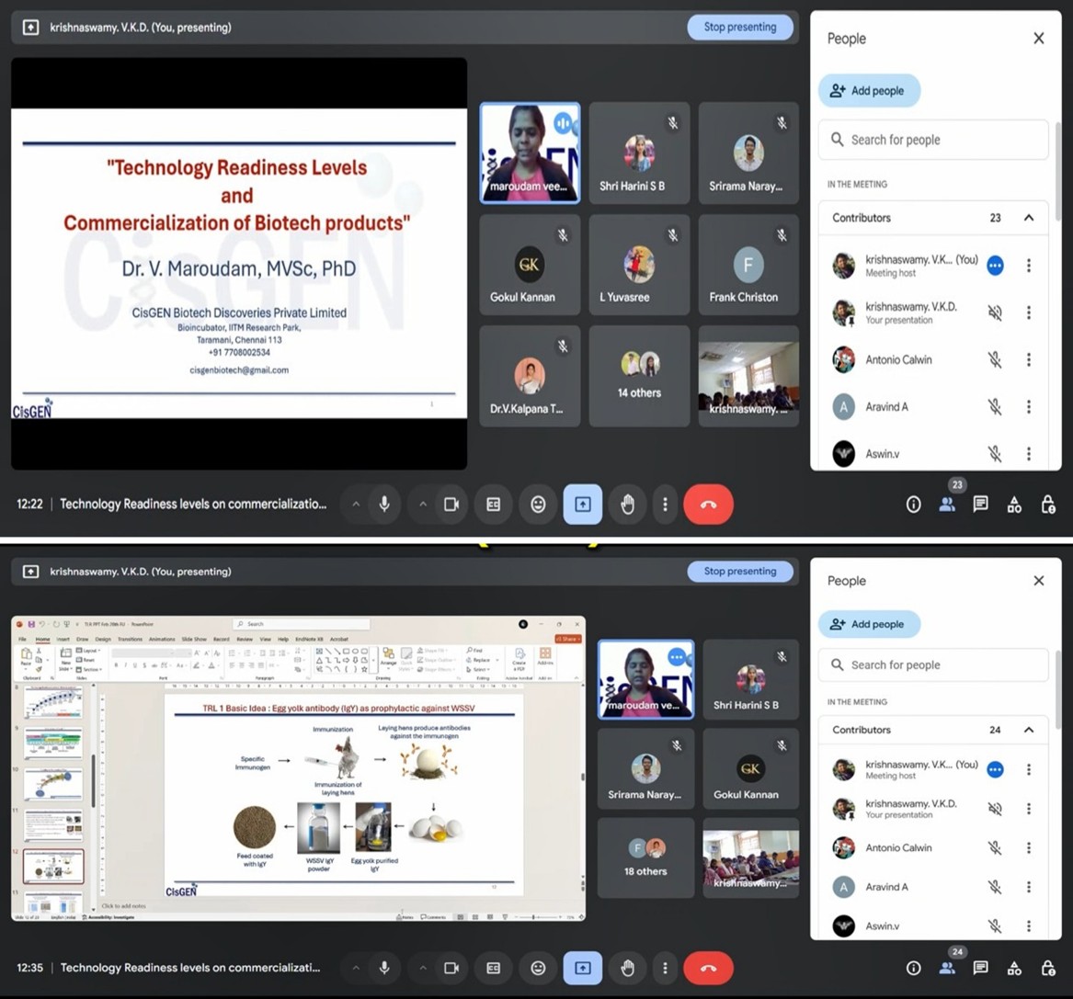The image size is (1073, 999).
Task: Click Add people above the Contributors 23 list
Action: click(868, 91)
